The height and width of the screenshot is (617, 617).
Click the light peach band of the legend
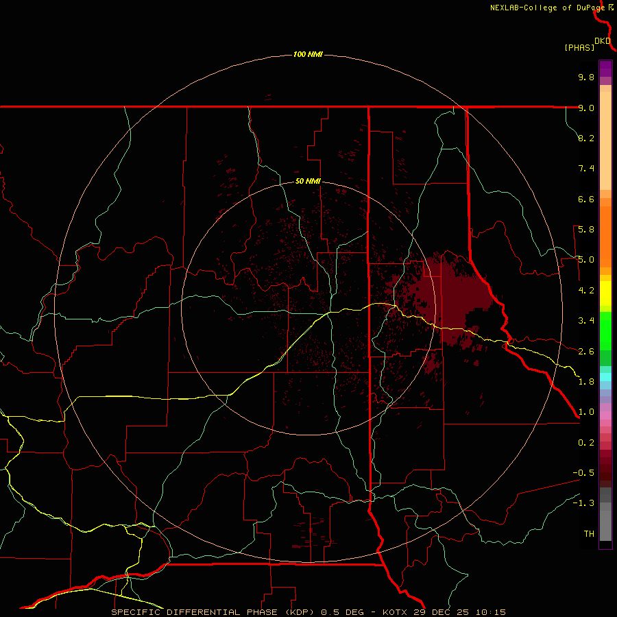point(605,141)
